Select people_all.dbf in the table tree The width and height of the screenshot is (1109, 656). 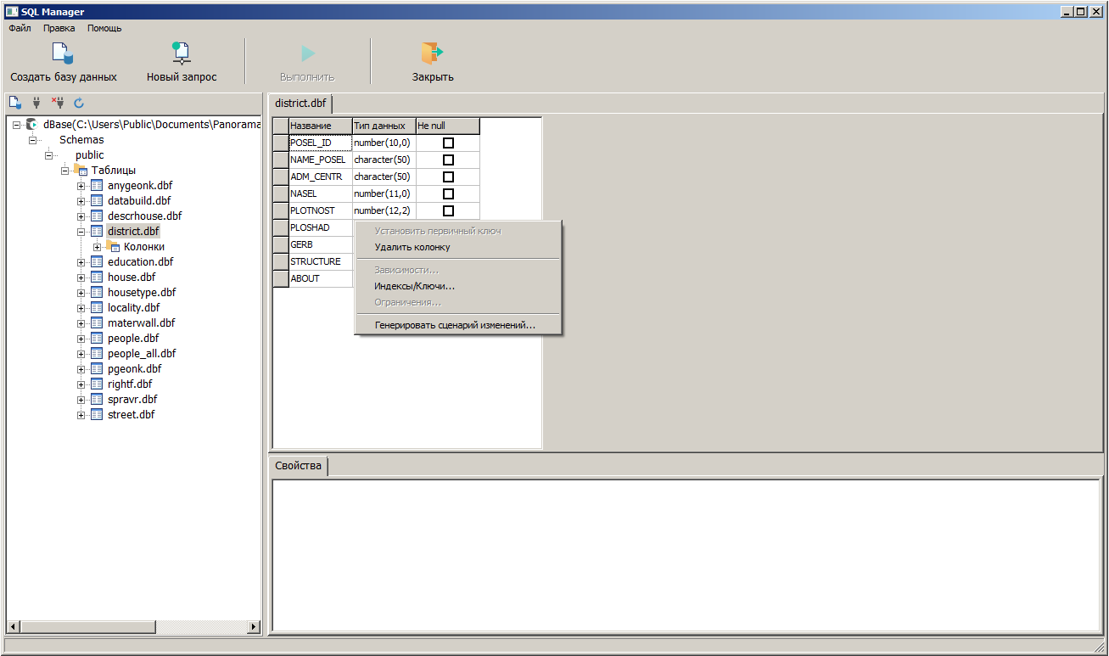(x=142, y=354)
